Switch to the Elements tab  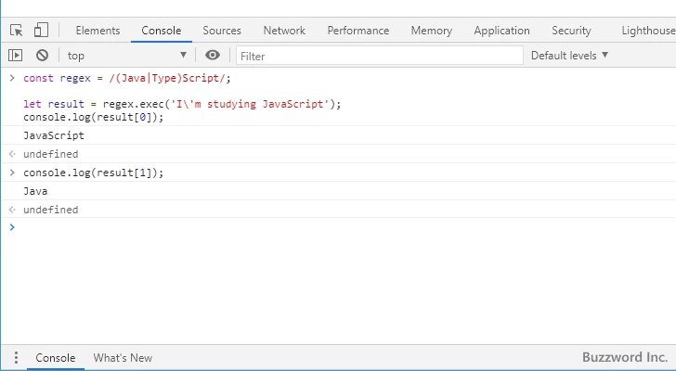tap(97, 31)
